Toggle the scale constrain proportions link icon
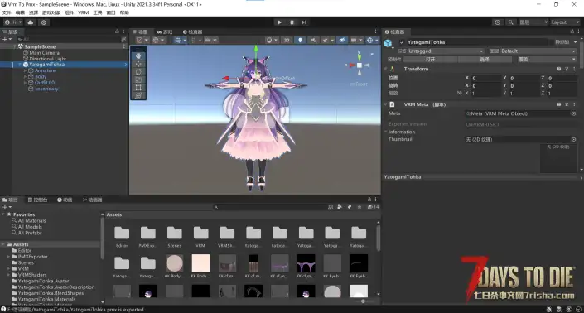The height and width of the screenshot is (313, 584). (x=459, y=93)
